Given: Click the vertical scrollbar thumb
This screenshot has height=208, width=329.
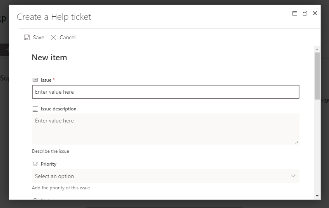Looking at the screenshot, I should tap(317, 76).
